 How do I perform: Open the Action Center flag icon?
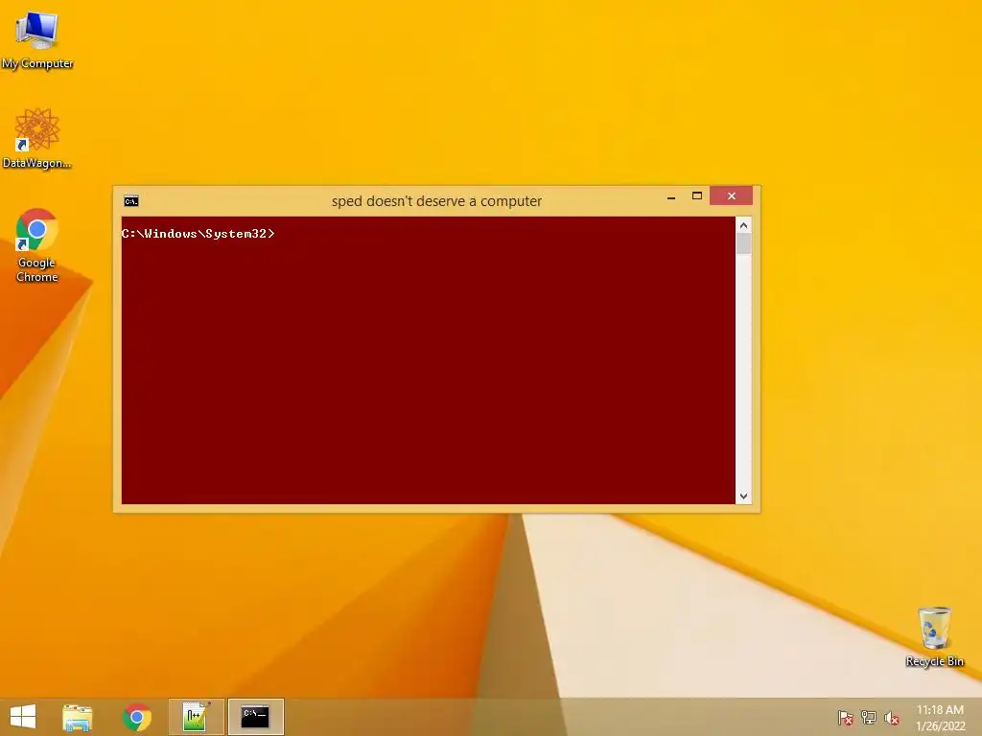pyautogui.click(x=846, y=718)
